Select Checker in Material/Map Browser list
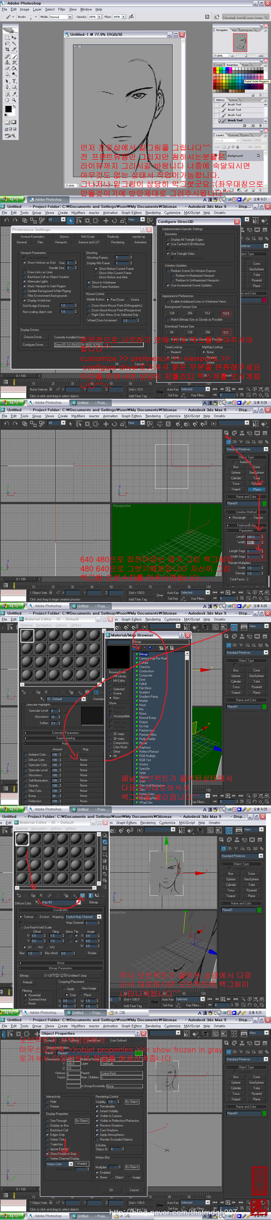Image resolution: width=271 pixels, height=1220 pixels. click(144, 667)
